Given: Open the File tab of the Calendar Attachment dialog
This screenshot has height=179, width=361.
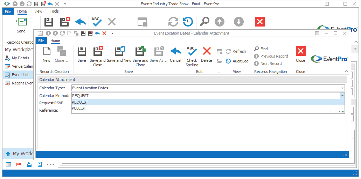Looking at the screenshot, I should (x=41, y=41).
